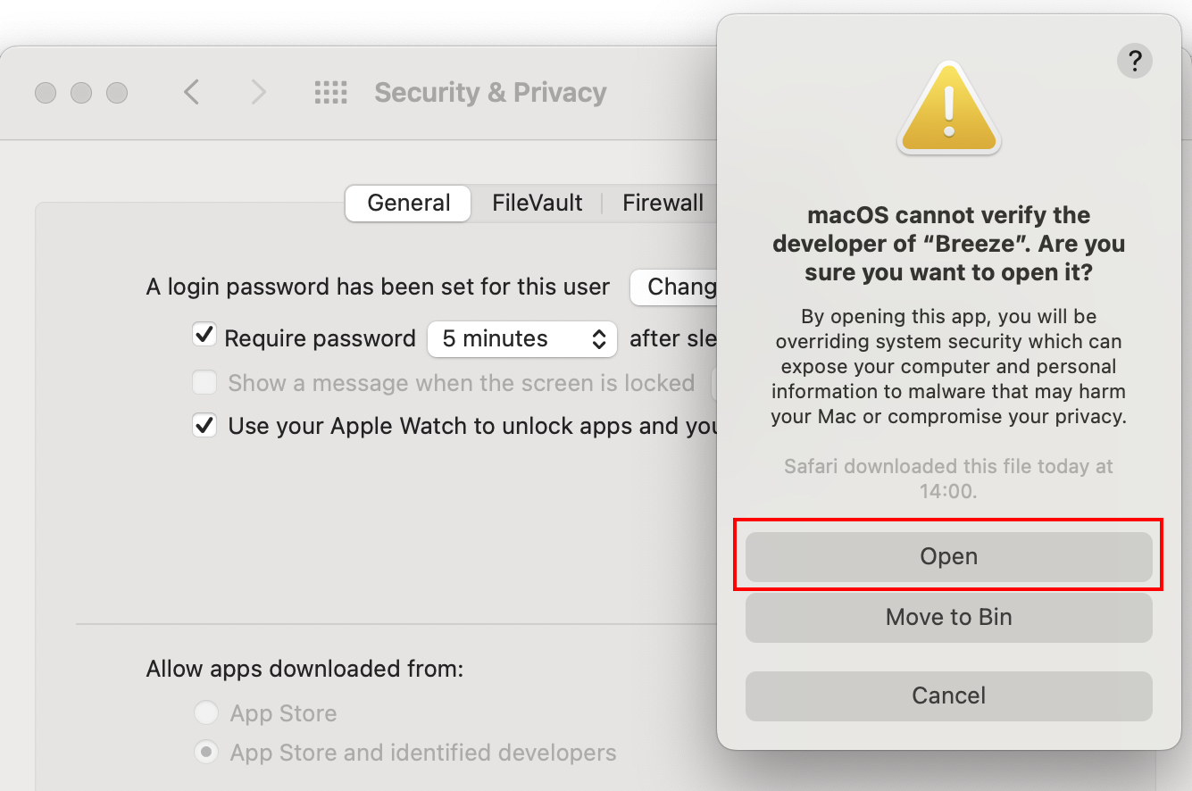Viewport: 1192px width, 791px height.
Task: Zoom the Security & Privacy window
Action: (117, 93)
